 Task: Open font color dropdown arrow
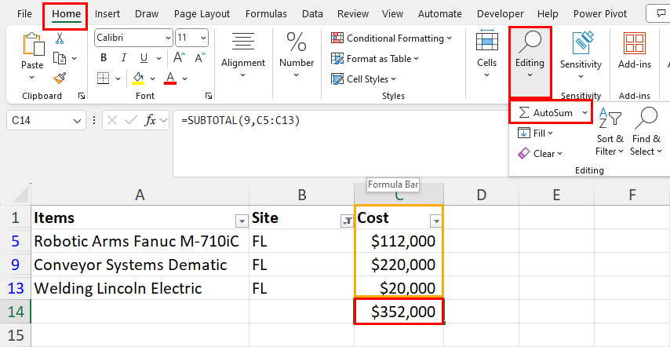(184, 79)
